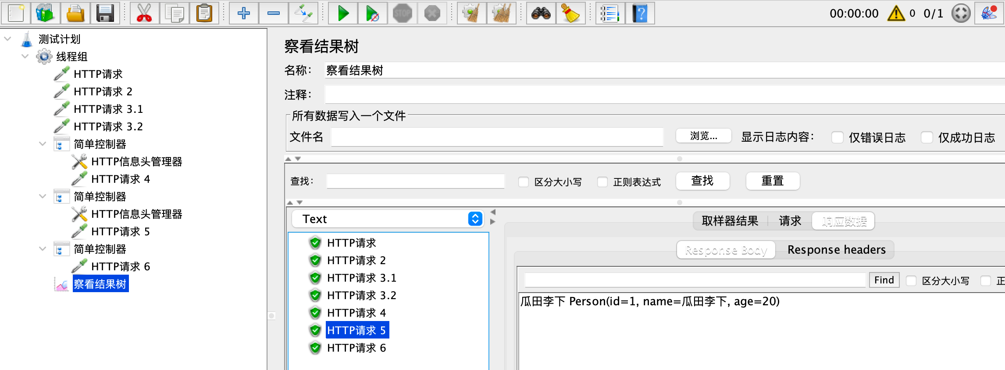Screen dimensions: 1005x370
Task: Toggle 区分大小写 checkbox beside 查找 field
Action: point(524,182)
